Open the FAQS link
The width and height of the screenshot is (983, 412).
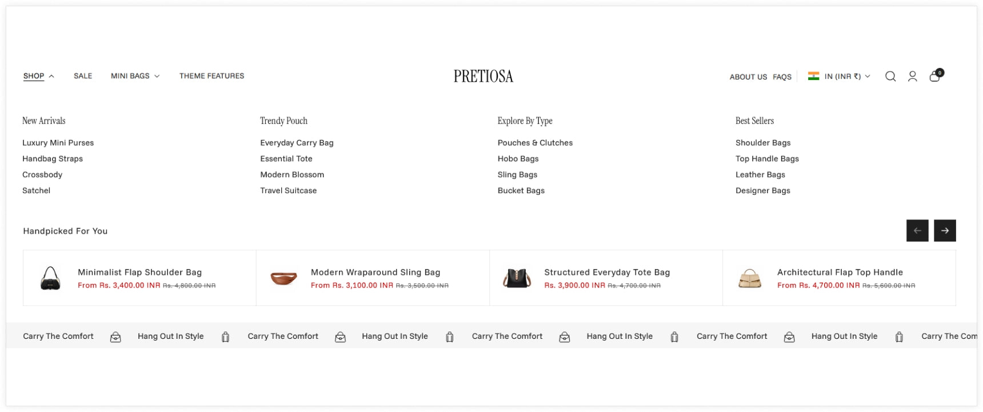(782, 77)
